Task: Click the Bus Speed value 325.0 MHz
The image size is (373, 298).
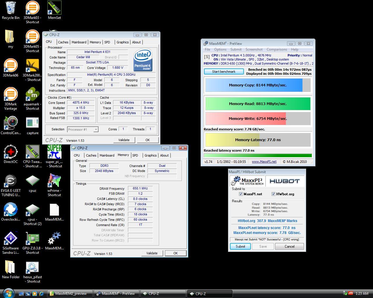Action: (81, 113)
